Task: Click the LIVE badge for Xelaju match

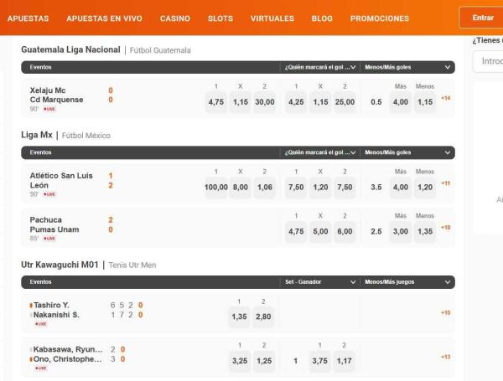Action: [x=49, y=109]
